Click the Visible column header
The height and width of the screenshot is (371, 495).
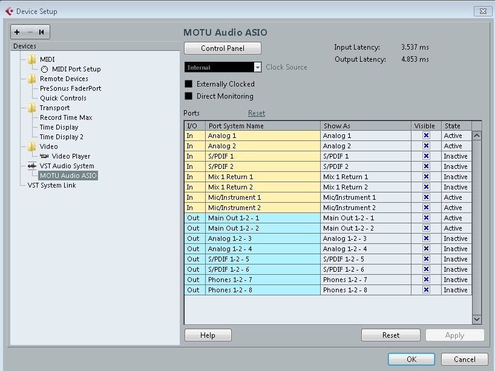(426, 126)
